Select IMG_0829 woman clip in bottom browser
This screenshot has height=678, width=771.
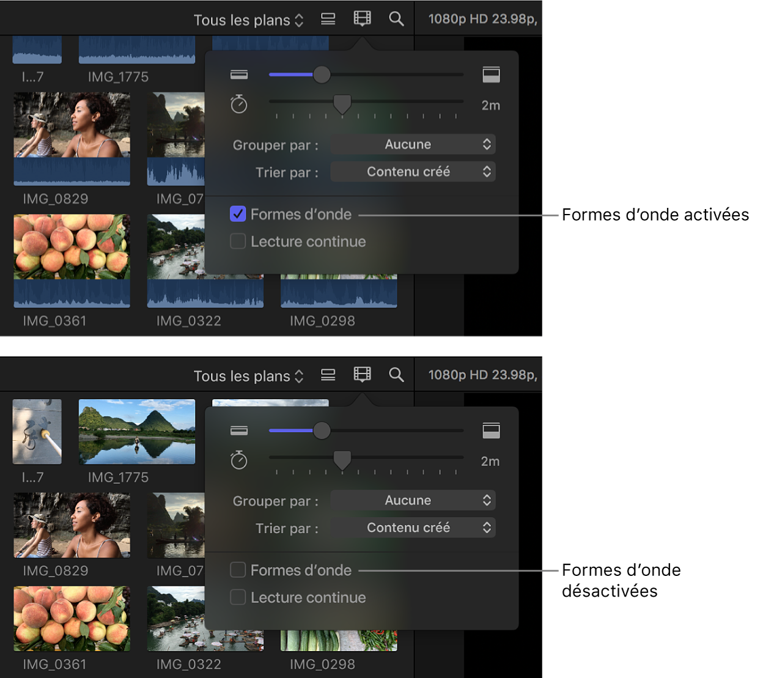72,525
